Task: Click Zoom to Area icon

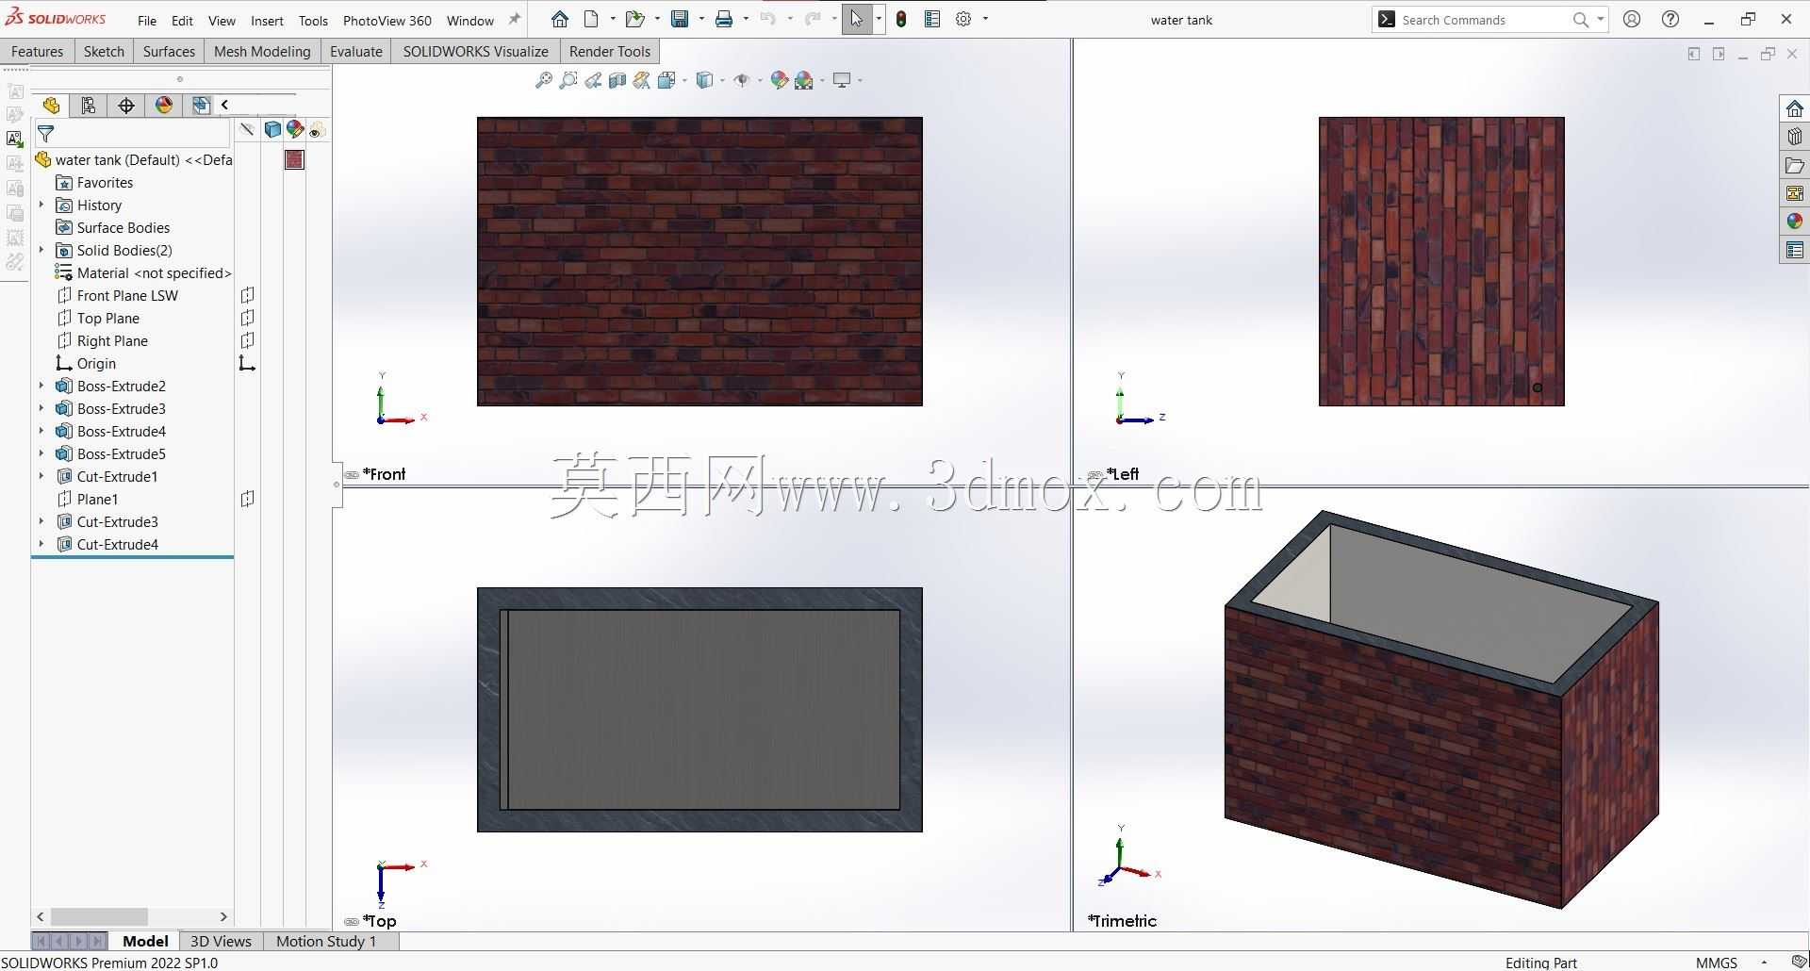Action: pos(568,80)
